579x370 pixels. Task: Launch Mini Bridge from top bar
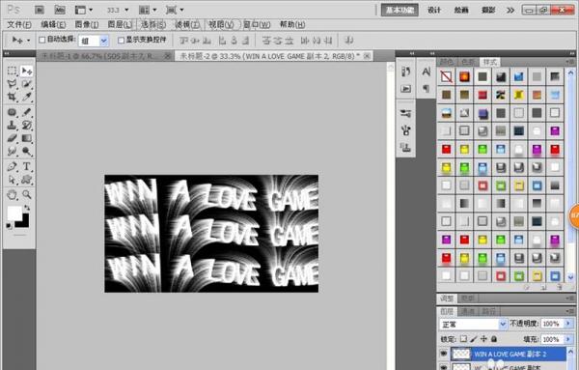(60, 10)
